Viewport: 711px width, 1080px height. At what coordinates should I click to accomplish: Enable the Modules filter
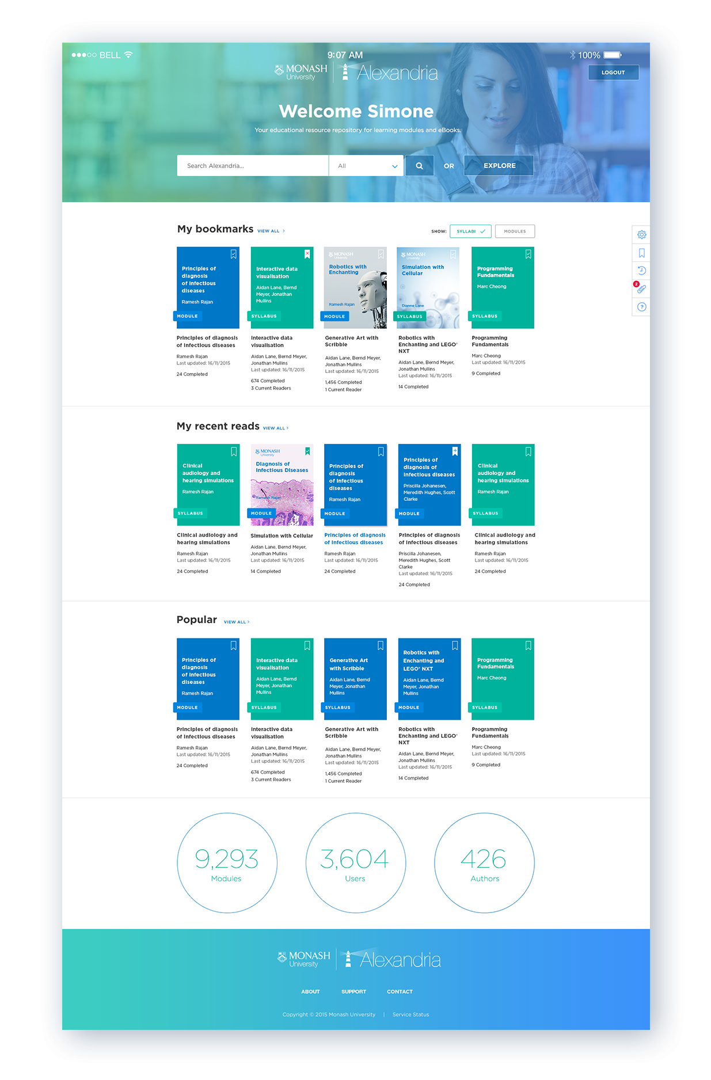[515, 231]
